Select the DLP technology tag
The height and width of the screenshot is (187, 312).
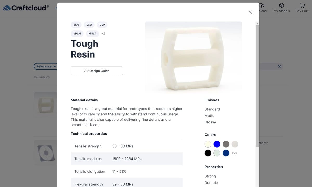pos(102,25)
